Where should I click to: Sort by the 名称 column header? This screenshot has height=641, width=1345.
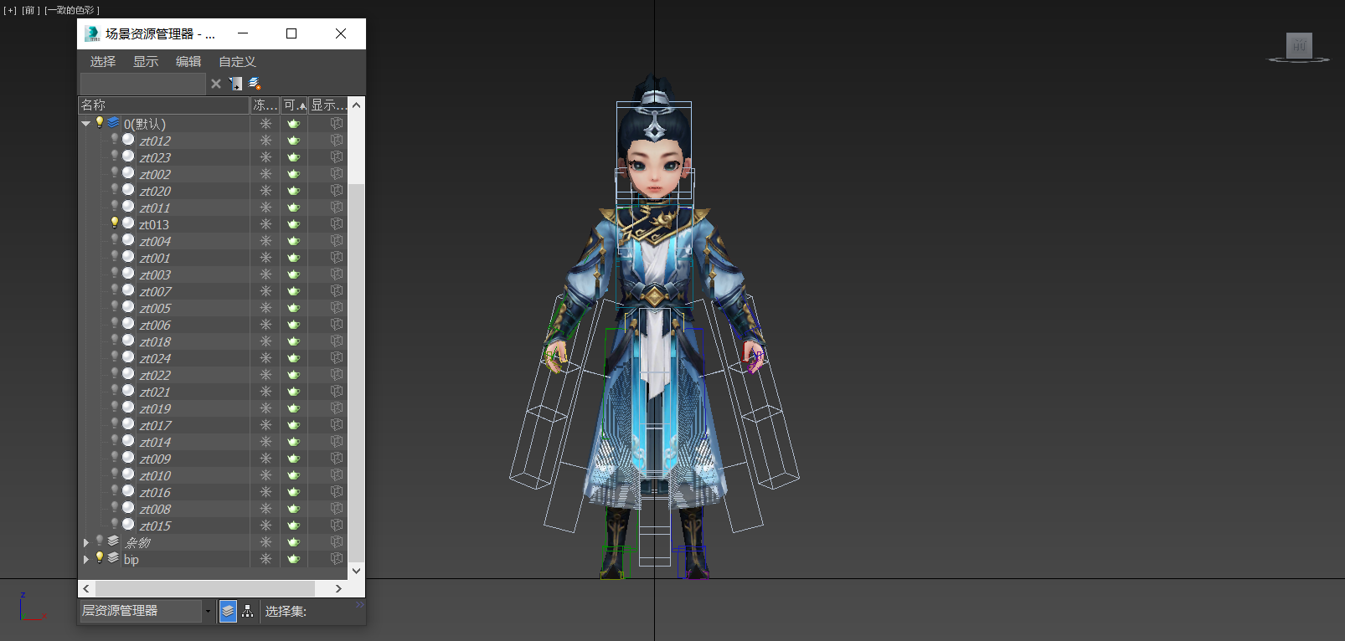pos(164,105)
